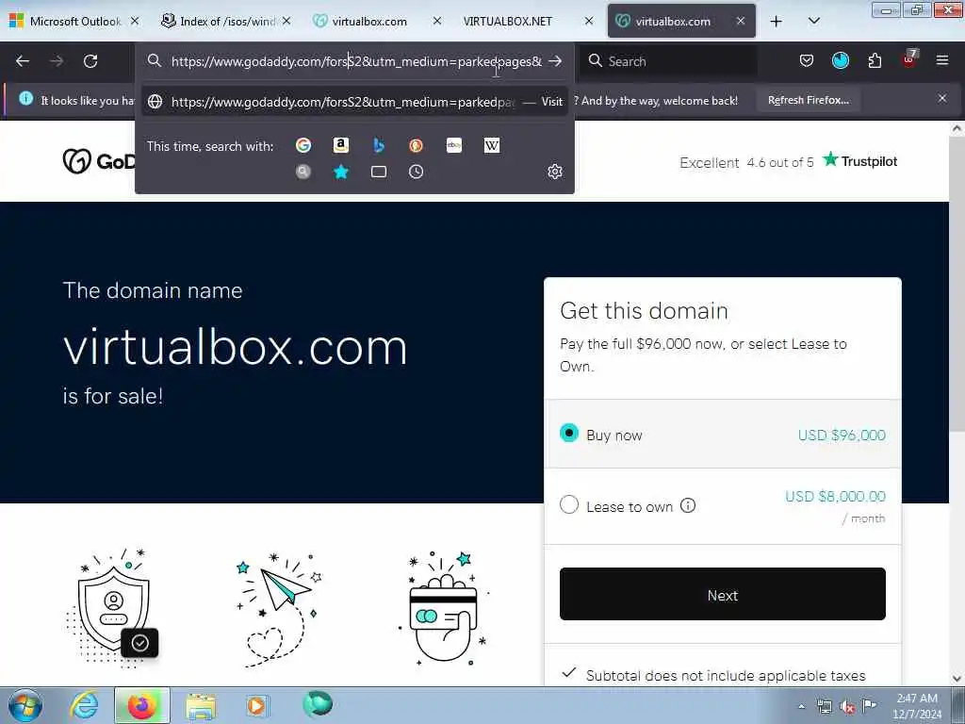The image size is (965, 724).
Task: Open search settings gear icon
Action: tap(555, 172)
